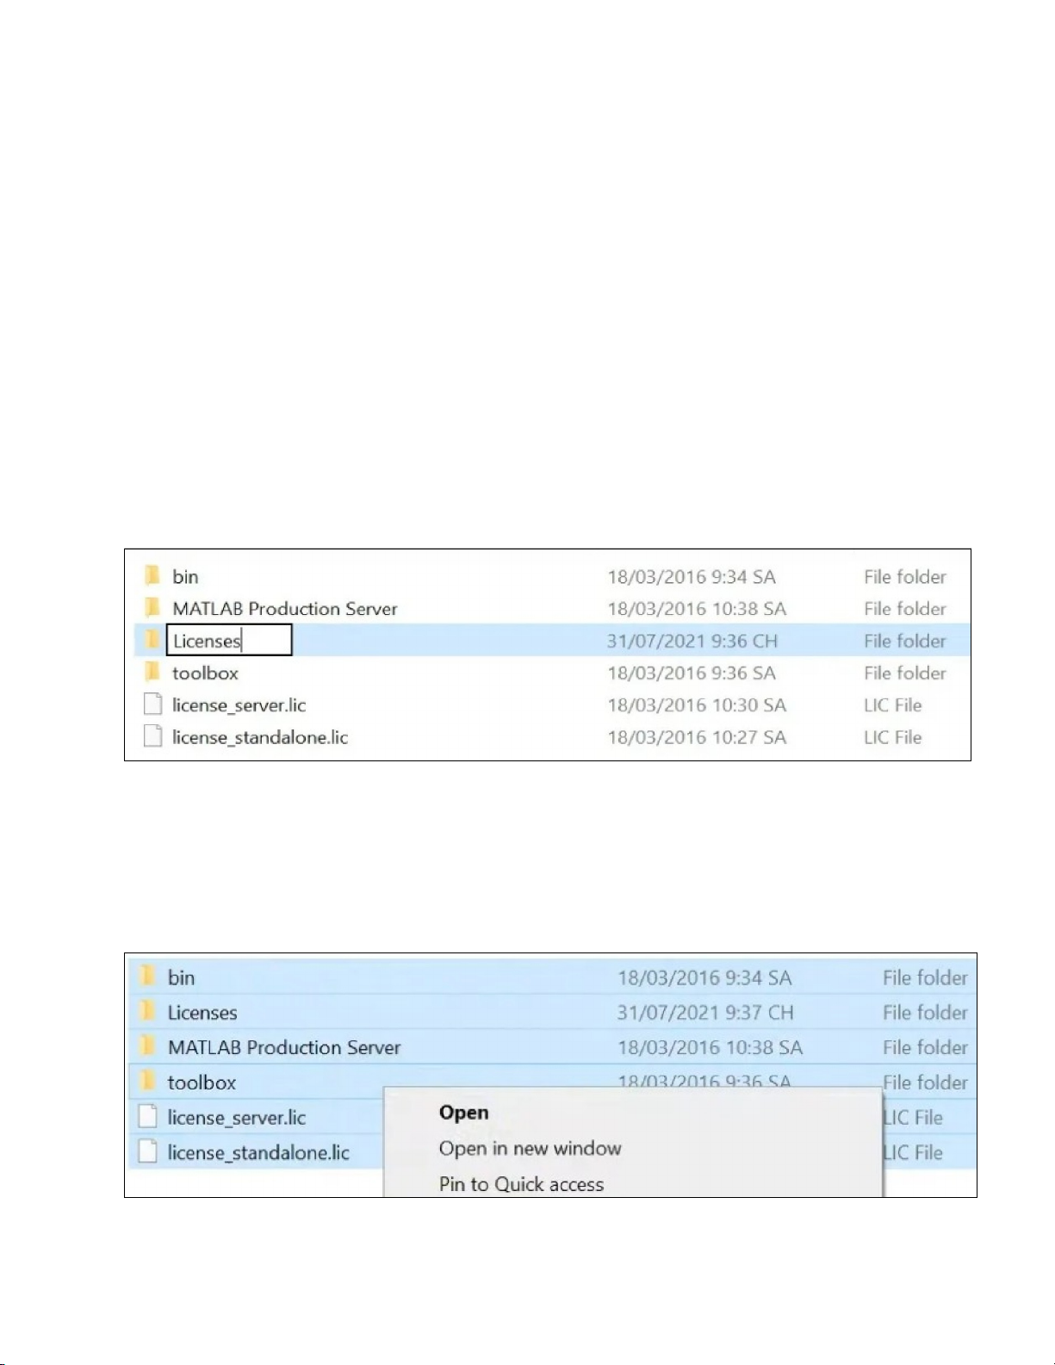Screen dimensions: 1055x1365
Task: Click the Licenses folder icon in the lower highlighted list
Action: coord(148,1011)
